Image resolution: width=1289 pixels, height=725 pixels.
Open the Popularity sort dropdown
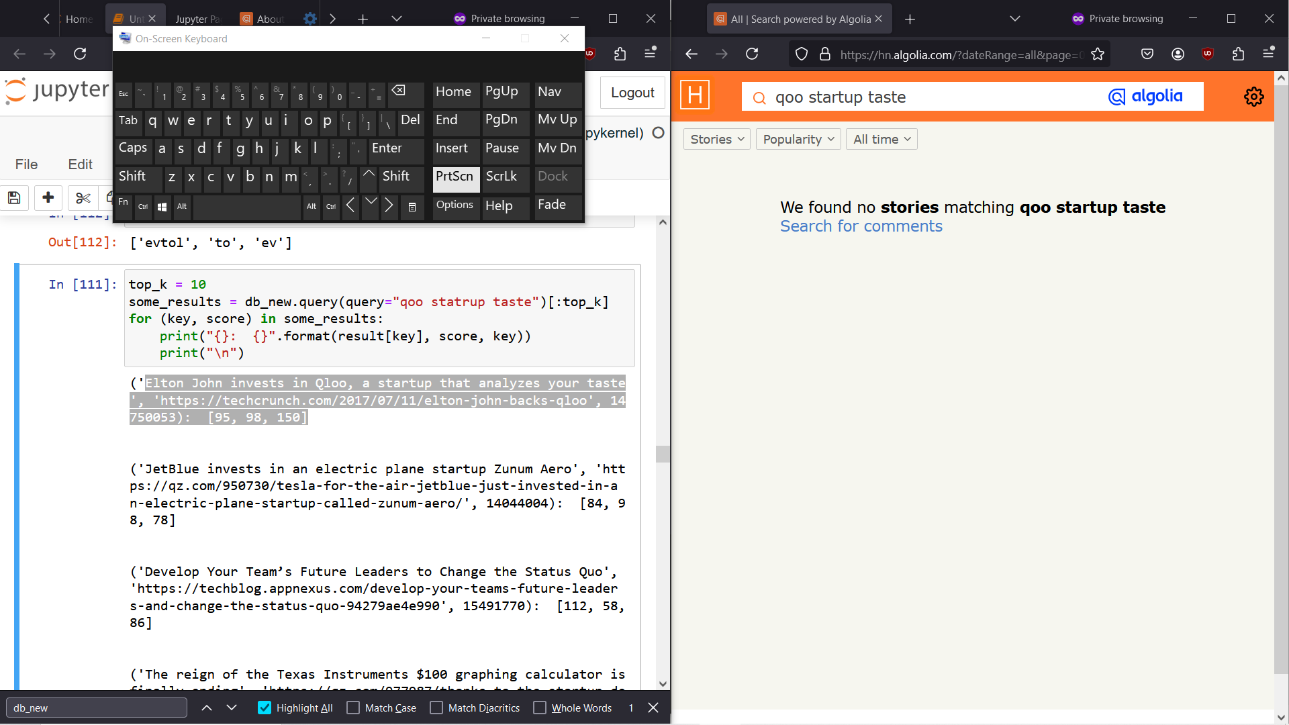[x=798, y=139]
